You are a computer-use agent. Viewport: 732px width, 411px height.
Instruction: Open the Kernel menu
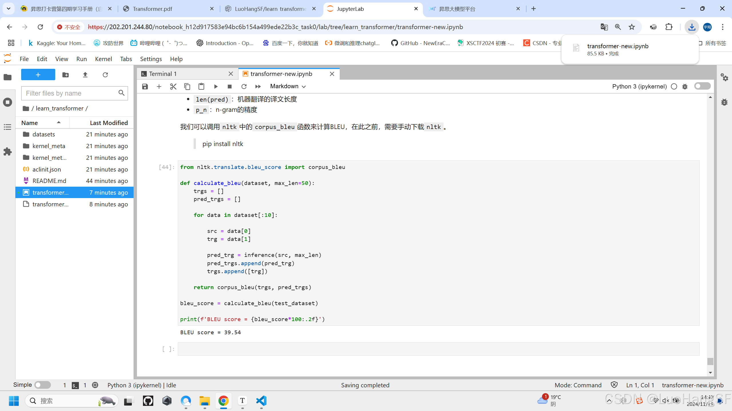(103, 59)
